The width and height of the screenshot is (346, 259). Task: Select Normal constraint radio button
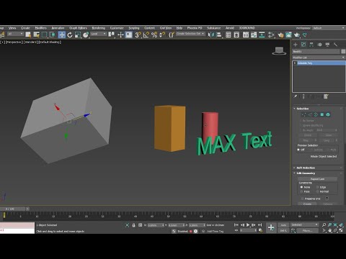click(318, 191)
